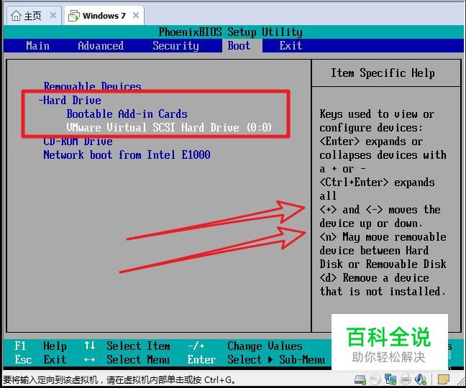Viewport: 466px width, 388px height.
Task: Switch to the 主页 tab
Action: (x=34, y=15)
